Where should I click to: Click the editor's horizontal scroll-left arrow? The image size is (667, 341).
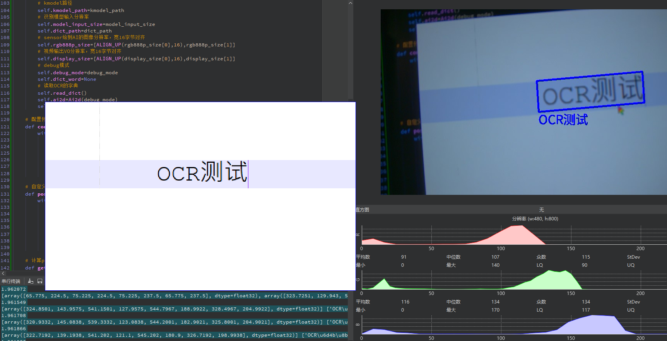tap(3, 273)
